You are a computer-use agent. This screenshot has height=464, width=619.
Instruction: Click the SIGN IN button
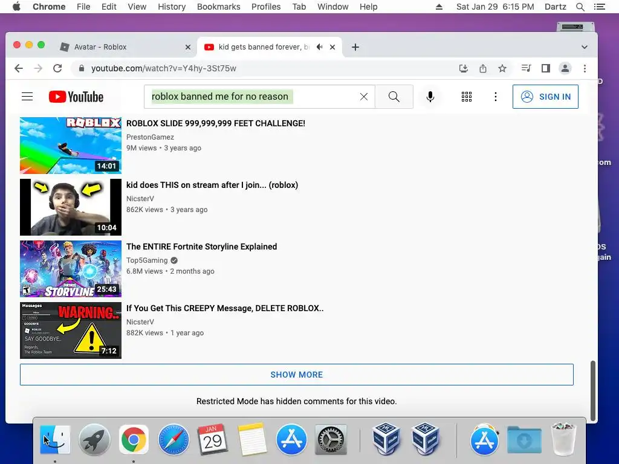tap(545, 97)
